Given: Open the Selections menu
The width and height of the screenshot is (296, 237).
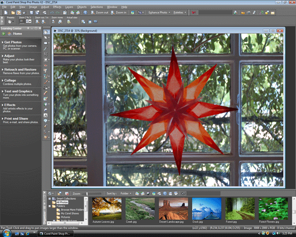Looking at the screenshot, I should click(97, 7).
